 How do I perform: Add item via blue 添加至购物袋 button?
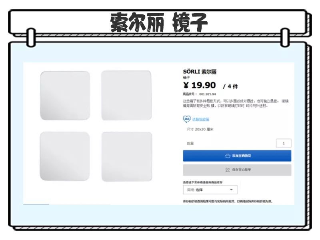point(237,156)
